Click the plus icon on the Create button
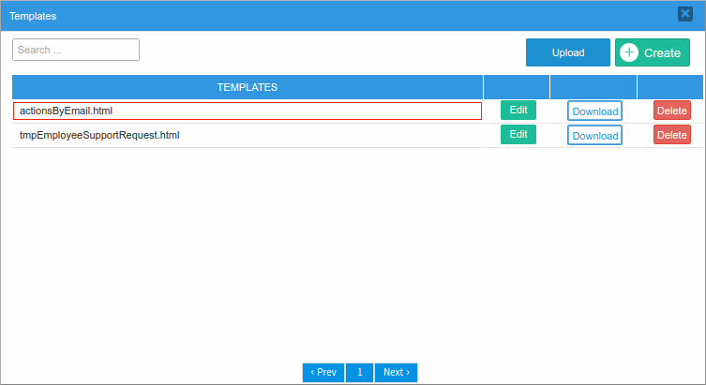 (629, 53)
